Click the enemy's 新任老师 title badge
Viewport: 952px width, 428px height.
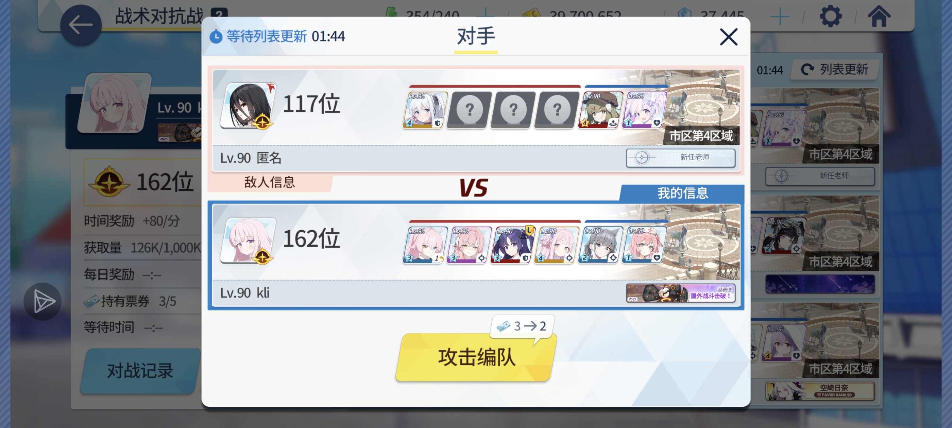click(x=680, y=158)
